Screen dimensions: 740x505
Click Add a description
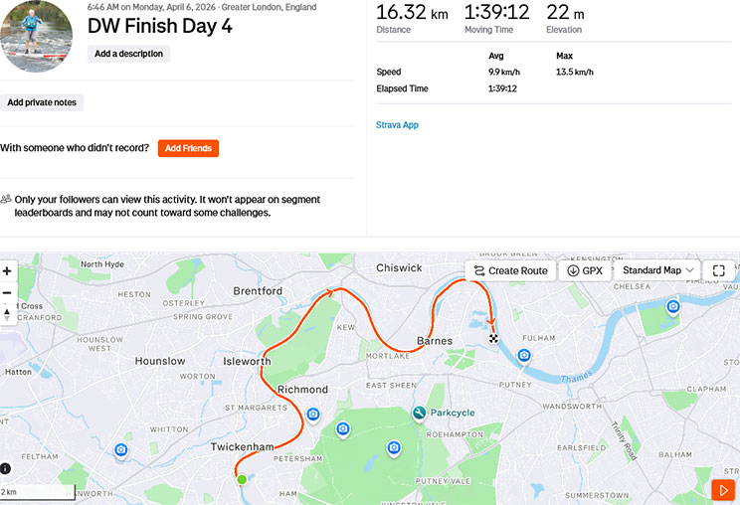pyautogui.click(x=129, y=54)
